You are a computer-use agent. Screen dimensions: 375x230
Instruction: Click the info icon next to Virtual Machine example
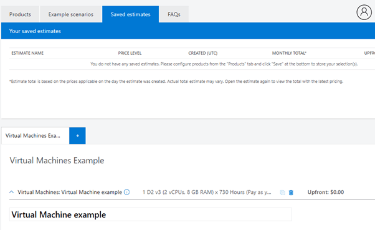click(126, 192)
